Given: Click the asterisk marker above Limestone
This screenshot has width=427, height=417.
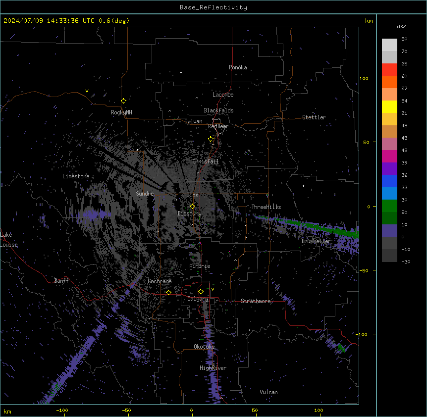Looking at the screenshot, I should click(76, 171).
